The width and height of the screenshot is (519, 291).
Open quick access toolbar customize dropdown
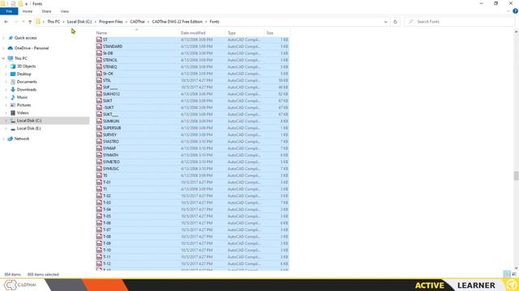[x=27, y=4]
